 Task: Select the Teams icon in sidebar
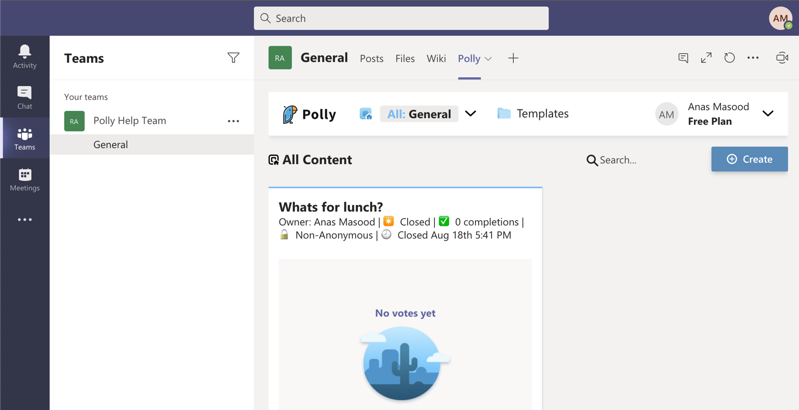pyautogui.click(x=24, y=138)
